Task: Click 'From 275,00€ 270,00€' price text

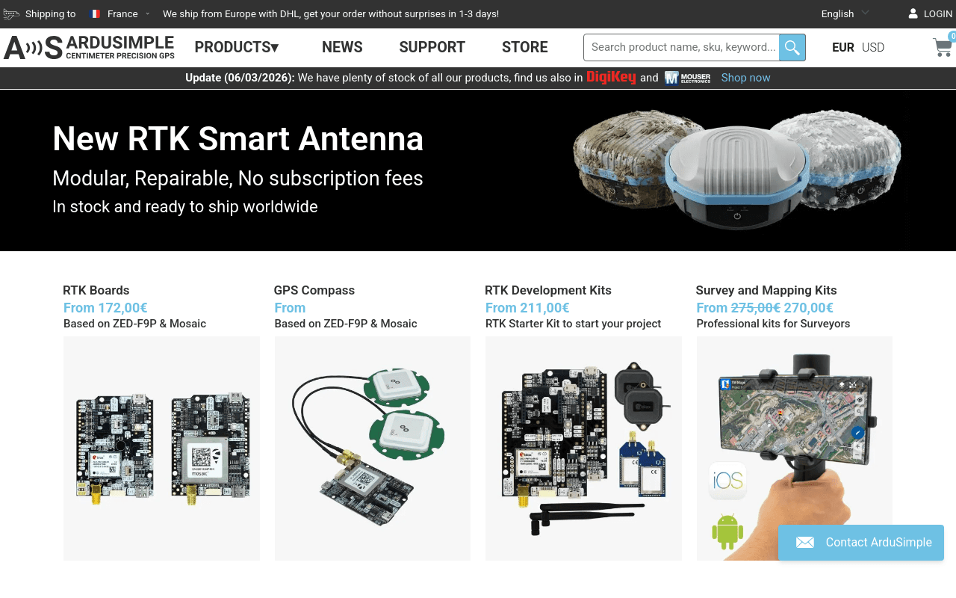Action: (x=765, y=308)
